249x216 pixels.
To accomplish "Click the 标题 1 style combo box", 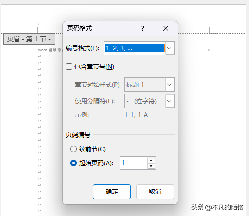I will coord(149,85).
